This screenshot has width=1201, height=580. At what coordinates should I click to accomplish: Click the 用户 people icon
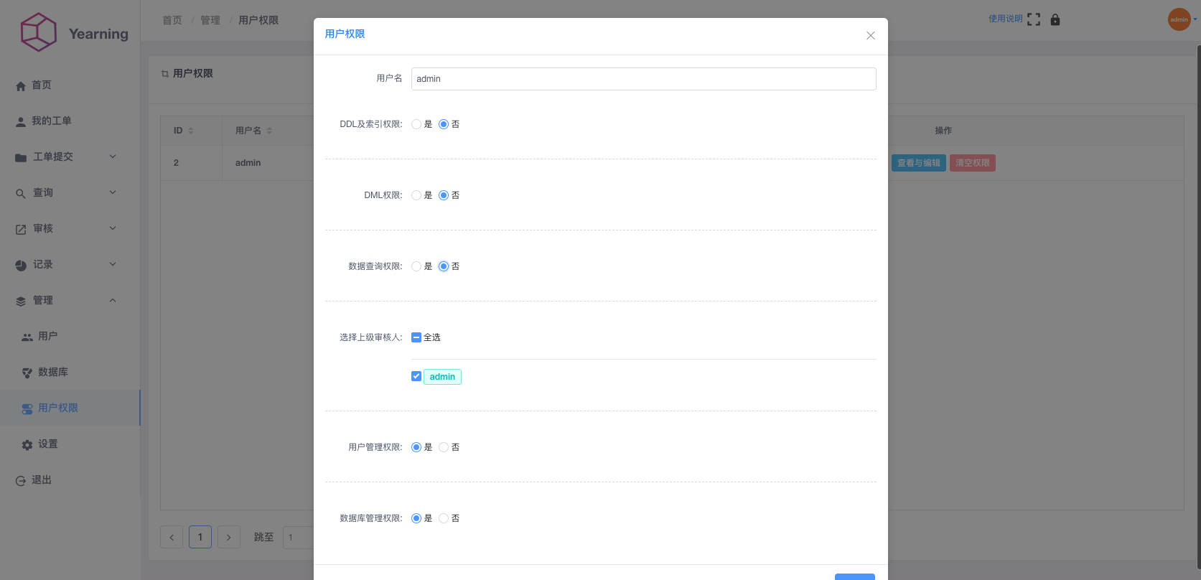(27, 337)
